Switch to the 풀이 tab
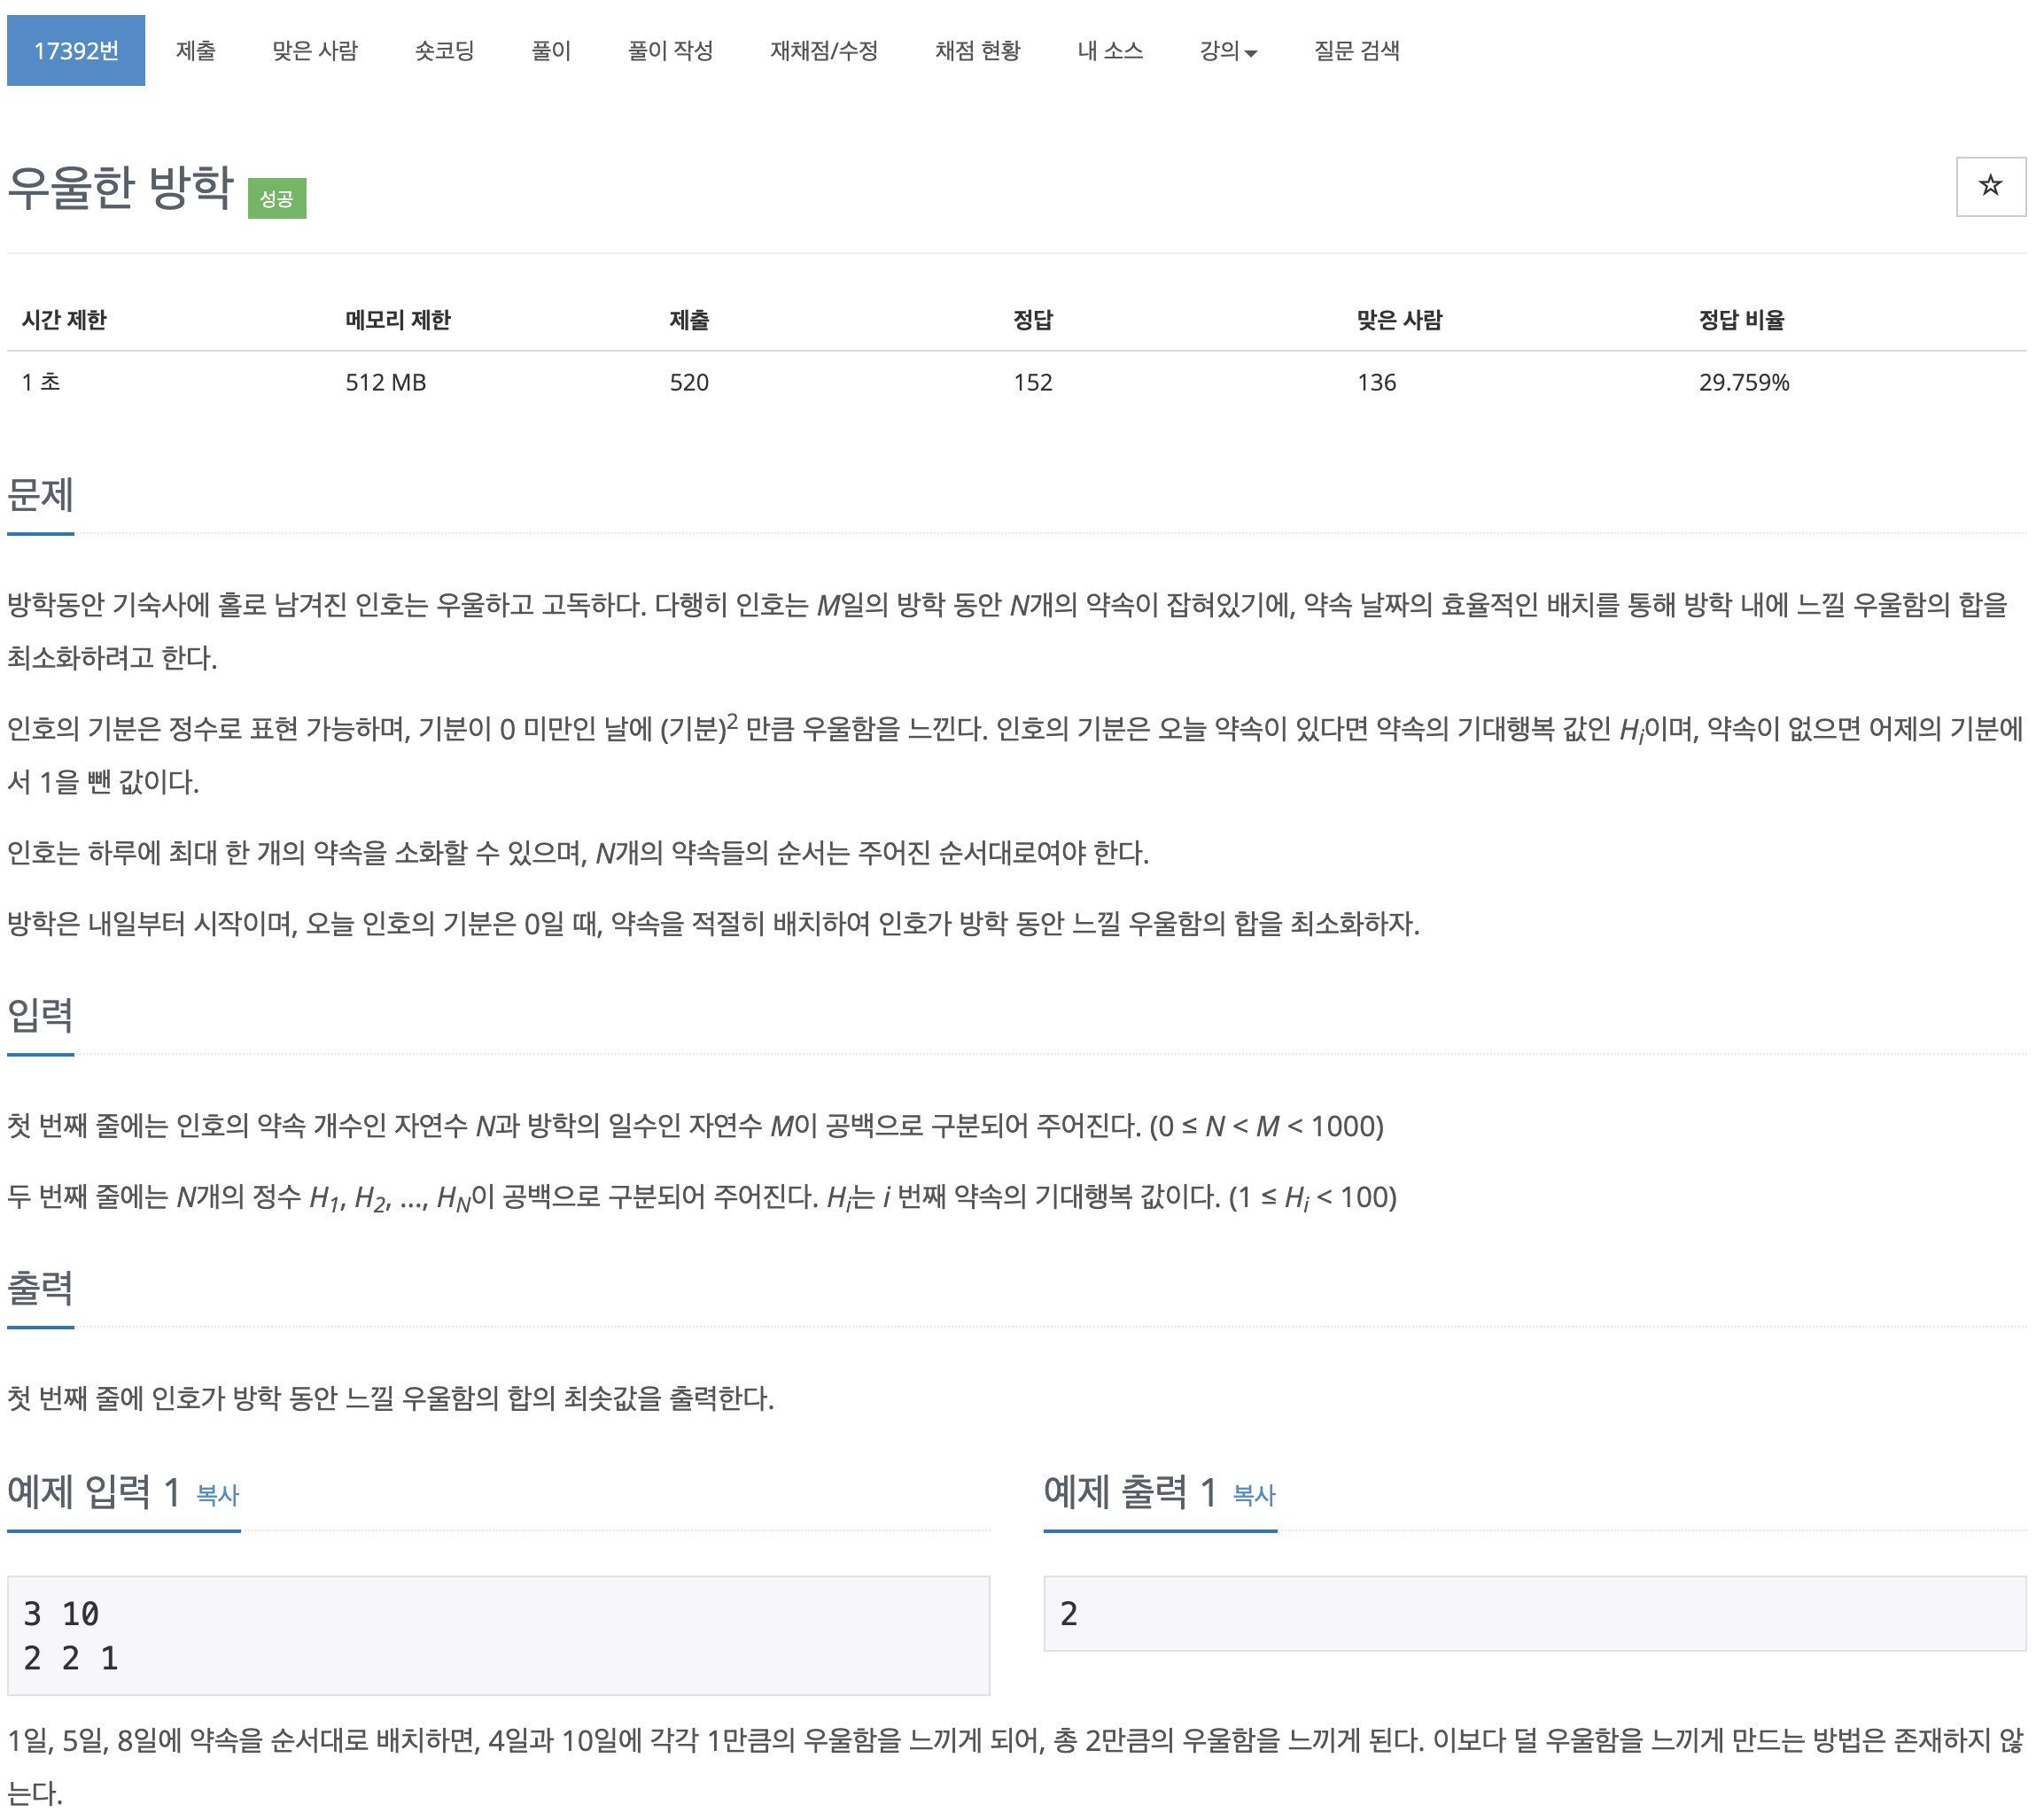 coord(550,51)
